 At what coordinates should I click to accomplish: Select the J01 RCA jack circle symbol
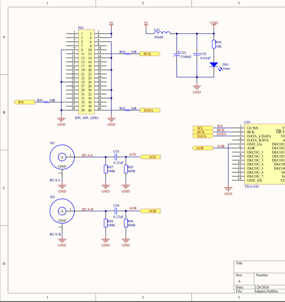[x=62, y=157]
